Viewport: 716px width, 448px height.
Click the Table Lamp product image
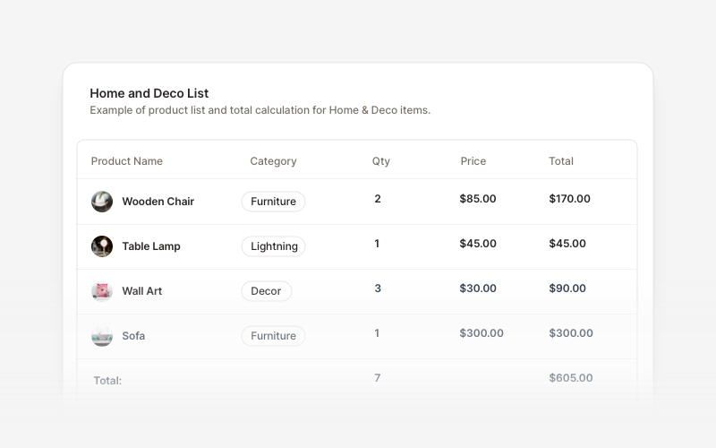click(x=102, y=246)
